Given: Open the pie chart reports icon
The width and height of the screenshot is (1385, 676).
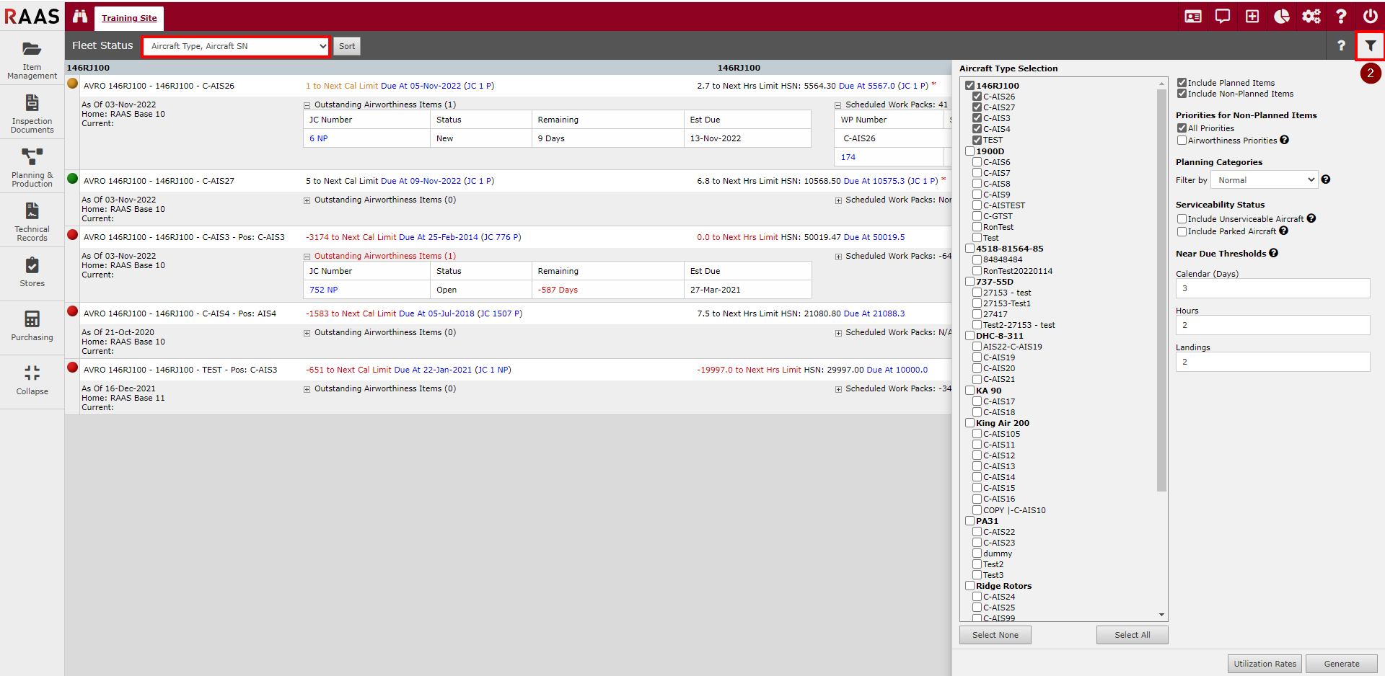Looking at the screenshot, I should click(x=1281, y=17).
